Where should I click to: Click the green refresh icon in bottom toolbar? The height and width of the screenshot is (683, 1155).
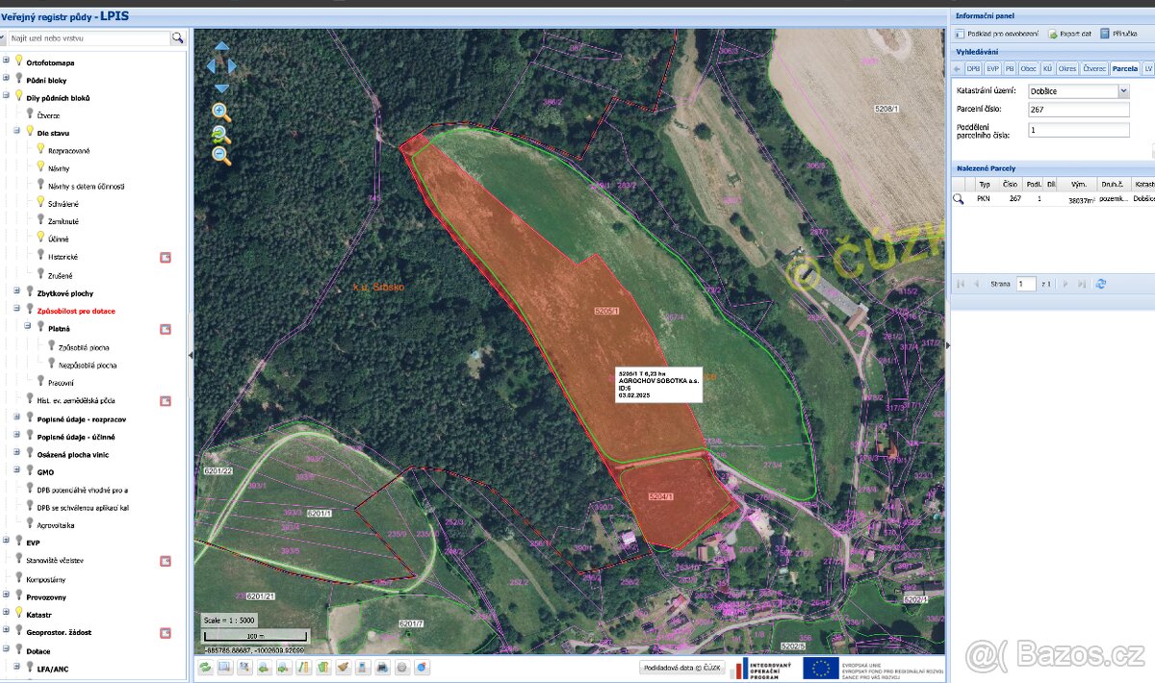pos(205,666)
